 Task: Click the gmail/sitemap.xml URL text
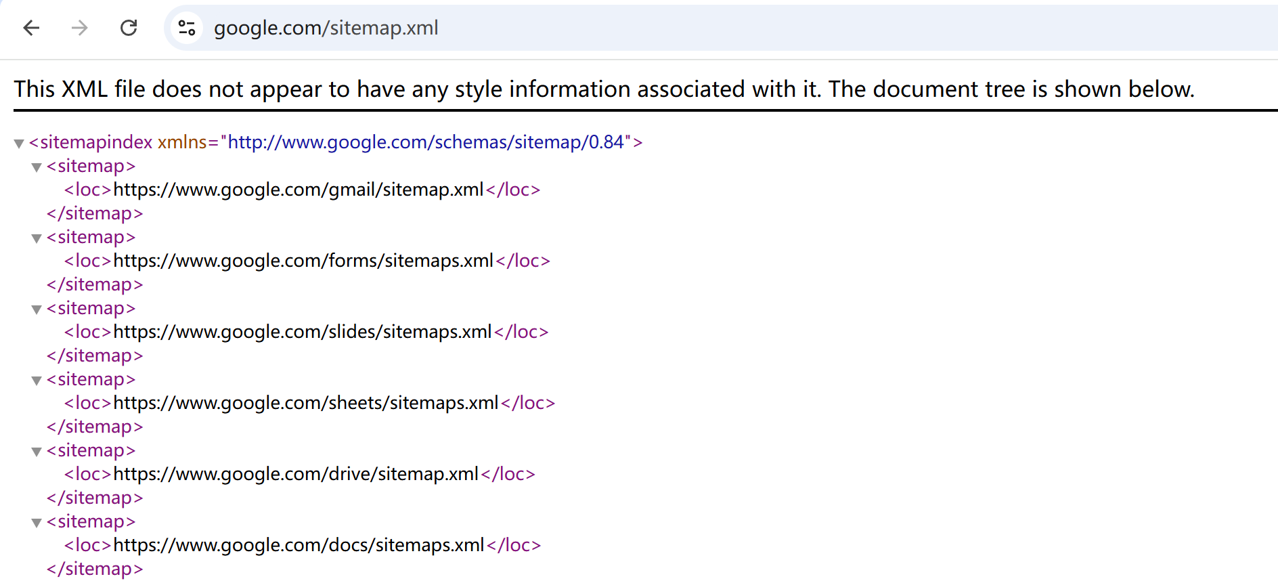tap(299, 190)
